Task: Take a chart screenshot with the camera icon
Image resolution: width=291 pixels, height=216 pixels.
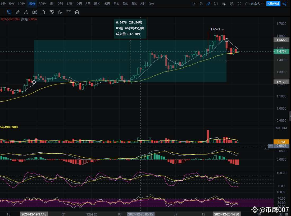Action: 201,4
